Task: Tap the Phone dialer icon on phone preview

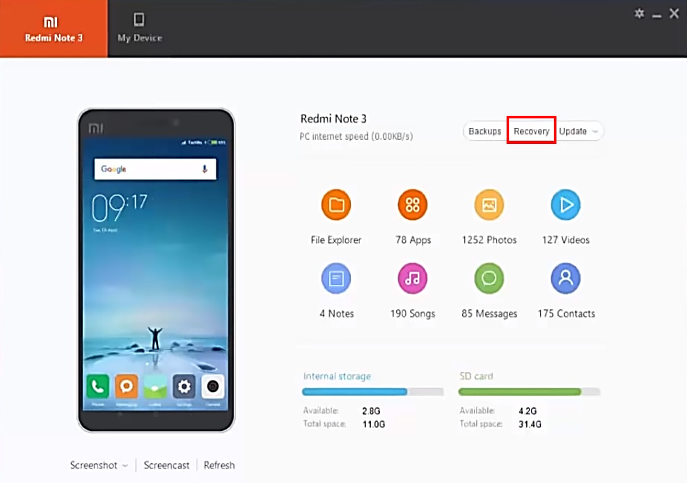Action: coord(98,386)
